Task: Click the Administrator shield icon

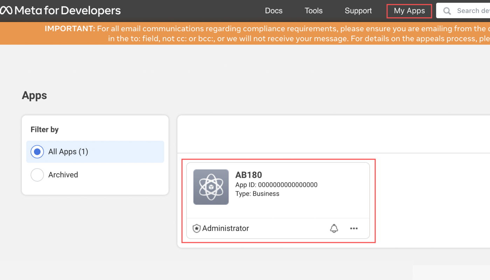Action: tap(197, 229)
